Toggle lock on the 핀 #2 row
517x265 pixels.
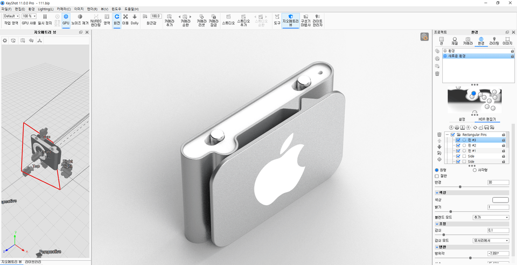click(504, 145)
